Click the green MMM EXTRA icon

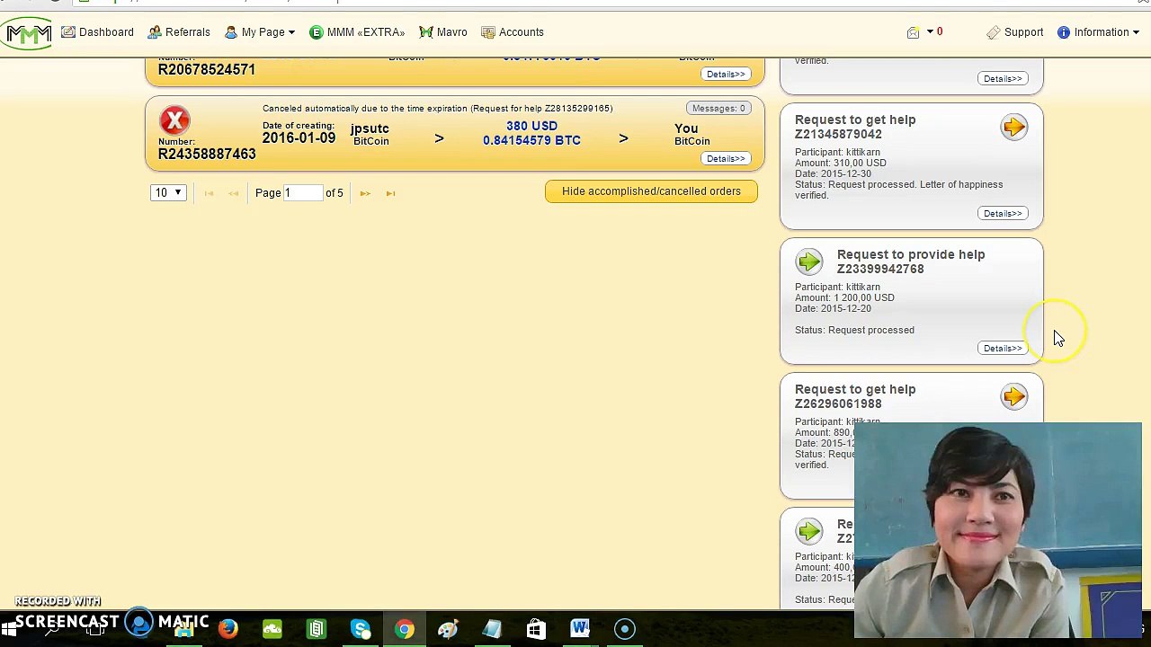coord(316,32)
